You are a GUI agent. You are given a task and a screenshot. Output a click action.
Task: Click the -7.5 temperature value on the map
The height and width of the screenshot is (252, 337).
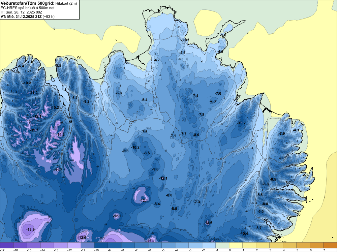[x=144, y=132]
